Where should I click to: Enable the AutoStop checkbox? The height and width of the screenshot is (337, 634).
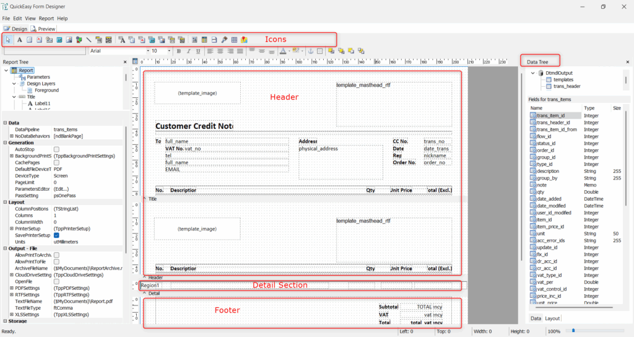[56, 149]
